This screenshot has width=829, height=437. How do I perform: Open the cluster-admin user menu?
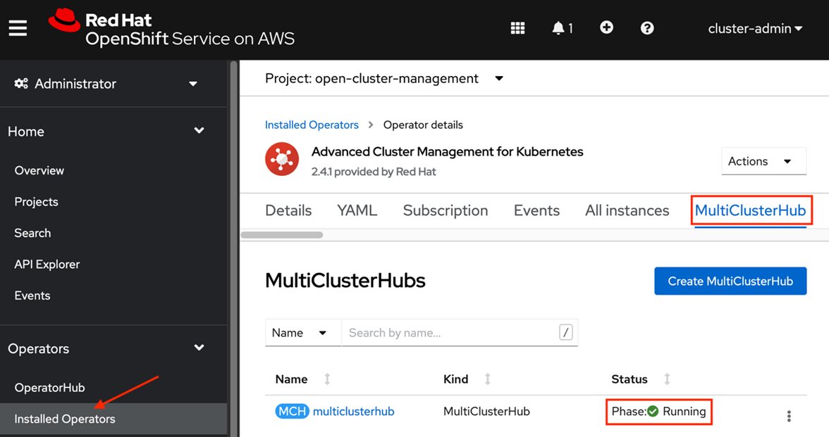(x=755, y=28)
